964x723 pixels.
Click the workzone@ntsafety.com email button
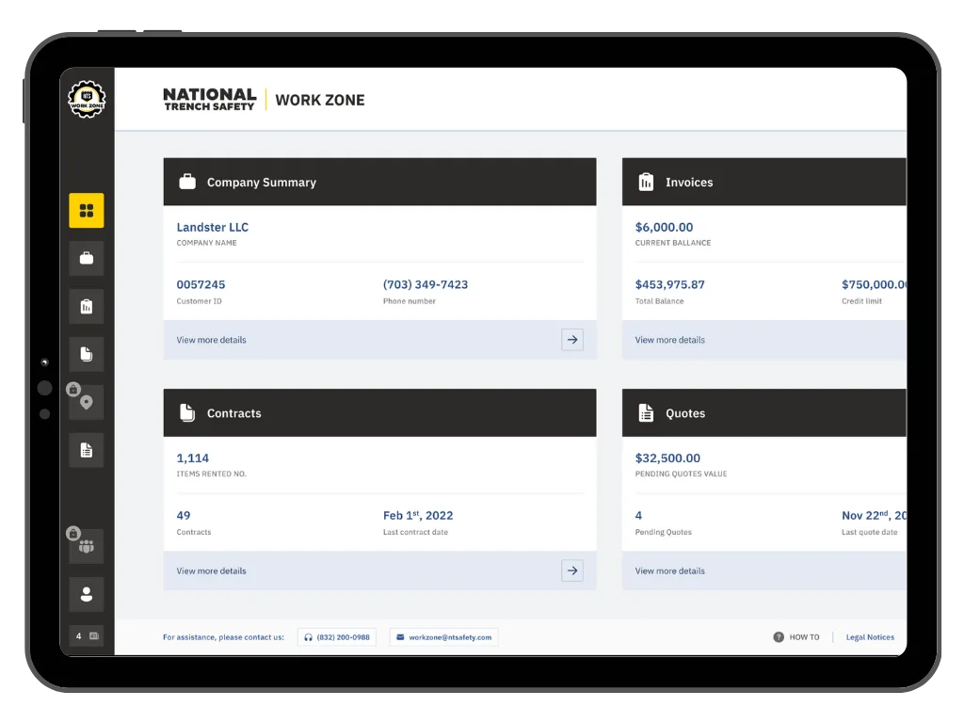[444, 637]
